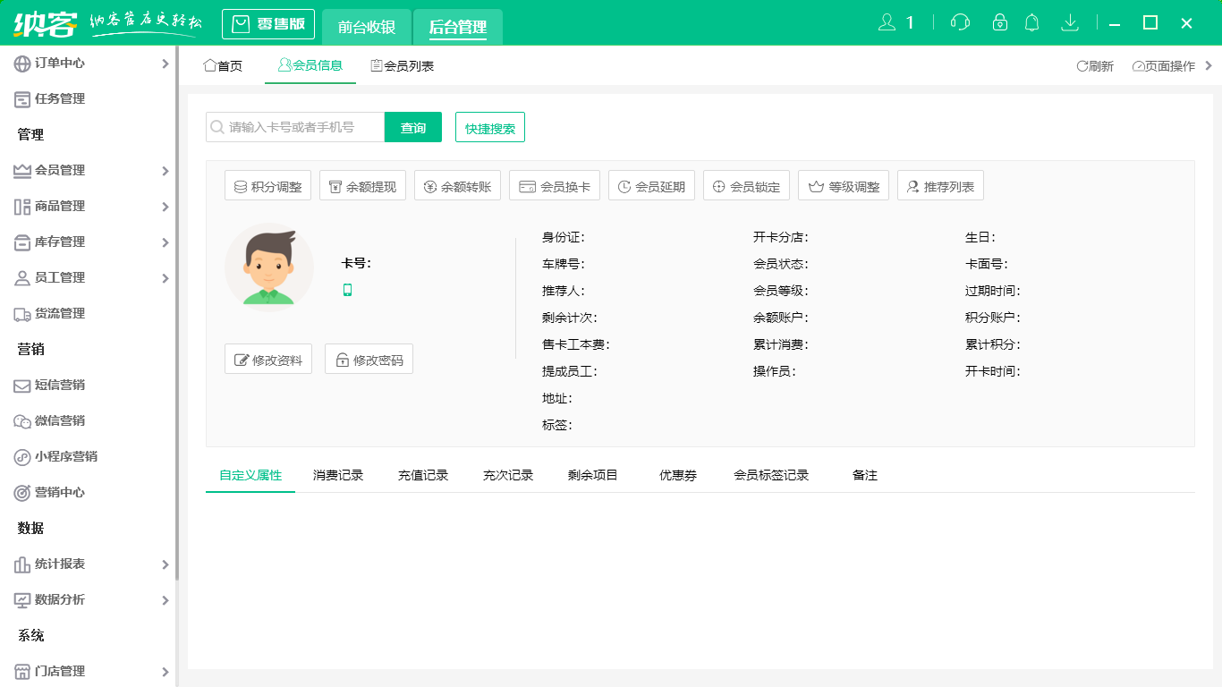This screenshot has width=1222, height=687.
Task: Click the card number search input field
Action: (x=295, y=127)
